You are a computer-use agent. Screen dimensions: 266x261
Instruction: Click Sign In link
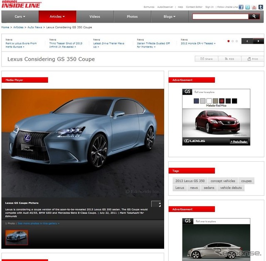pos(209,7)
